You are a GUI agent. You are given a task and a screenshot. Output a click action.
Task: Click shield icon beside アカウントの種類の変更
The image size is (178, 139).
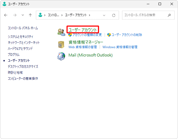(x=70, y=35)
